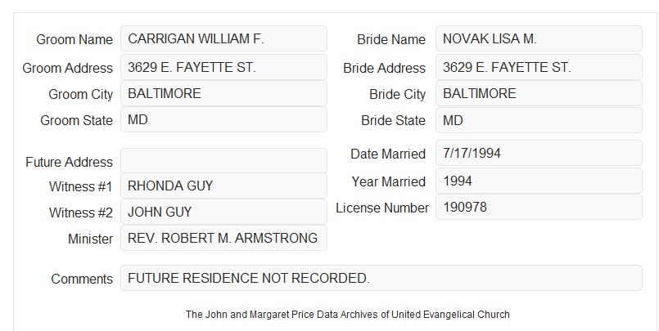This screenshot has width=659, height=331.
Task: Focus the Bride State field
Action: click(539, 120)
